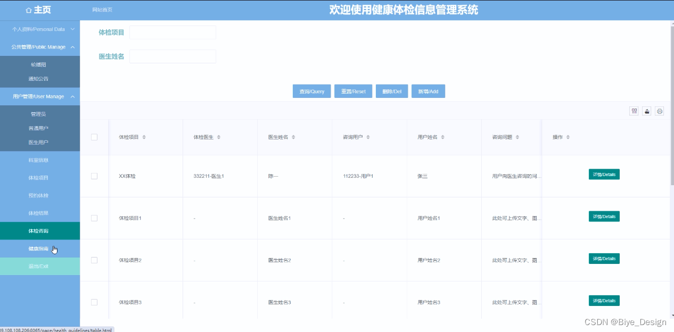Focus the 医生姓名 search field

(x=173, y=56)
